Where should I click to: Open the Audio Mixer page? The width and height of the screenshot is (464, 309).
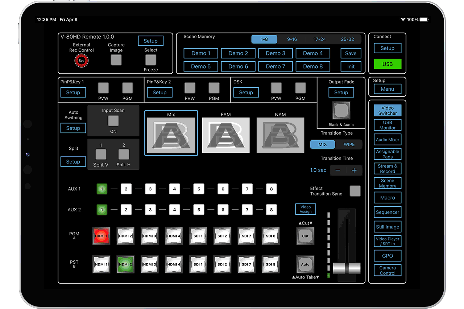388,140
